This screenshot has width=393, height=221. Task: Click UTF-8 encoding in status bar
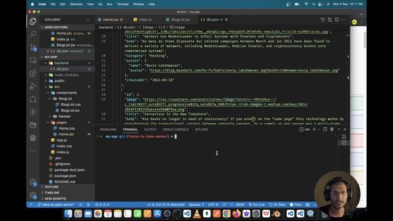(213, 204)
